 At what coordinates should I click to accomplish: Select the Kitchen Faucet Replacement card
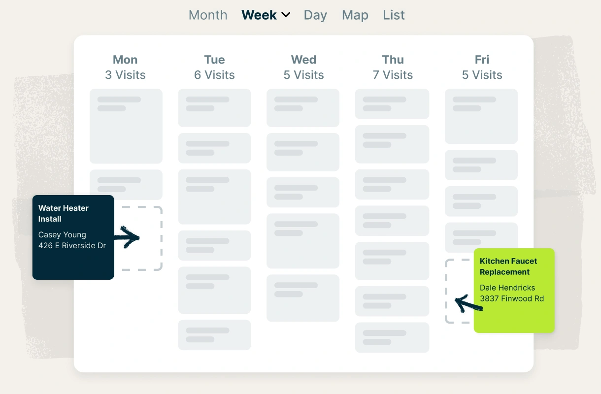click(514, 291)
